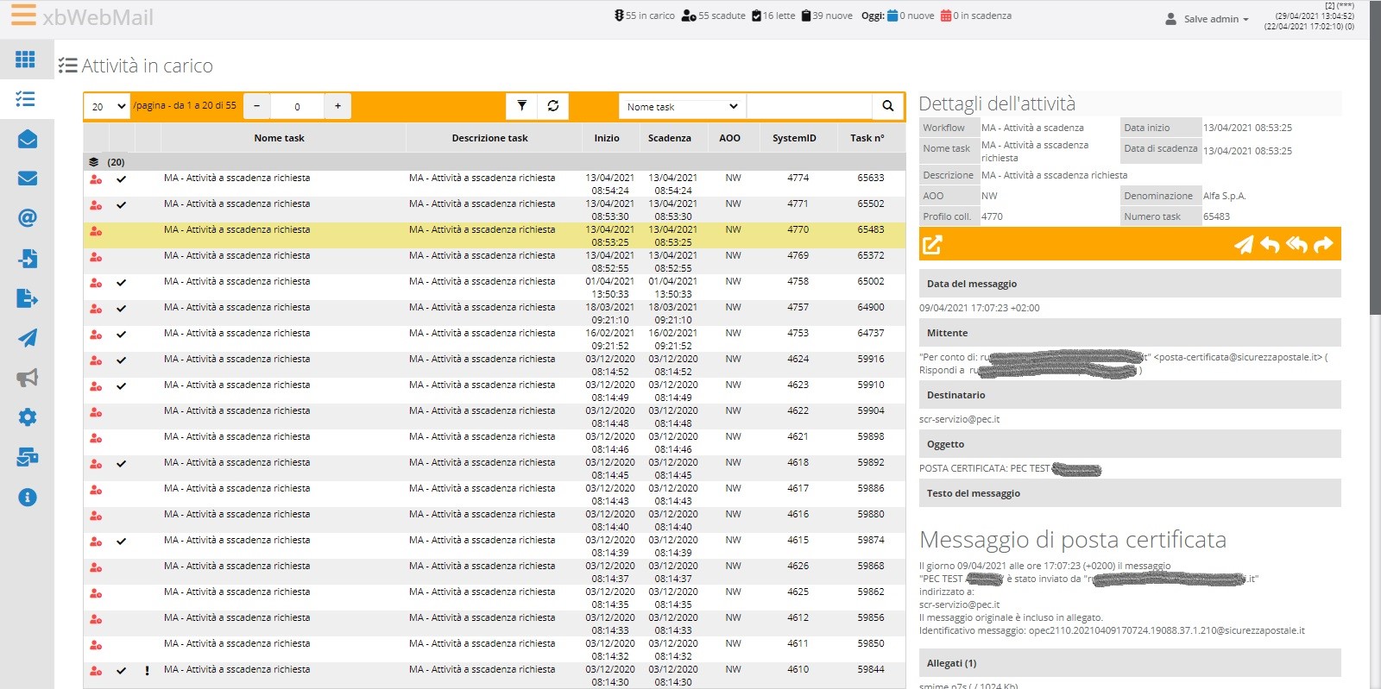Screen dimensions: 1381x689
Task: Toggle check mark on task 64737 row
Action: coord(121,335)
